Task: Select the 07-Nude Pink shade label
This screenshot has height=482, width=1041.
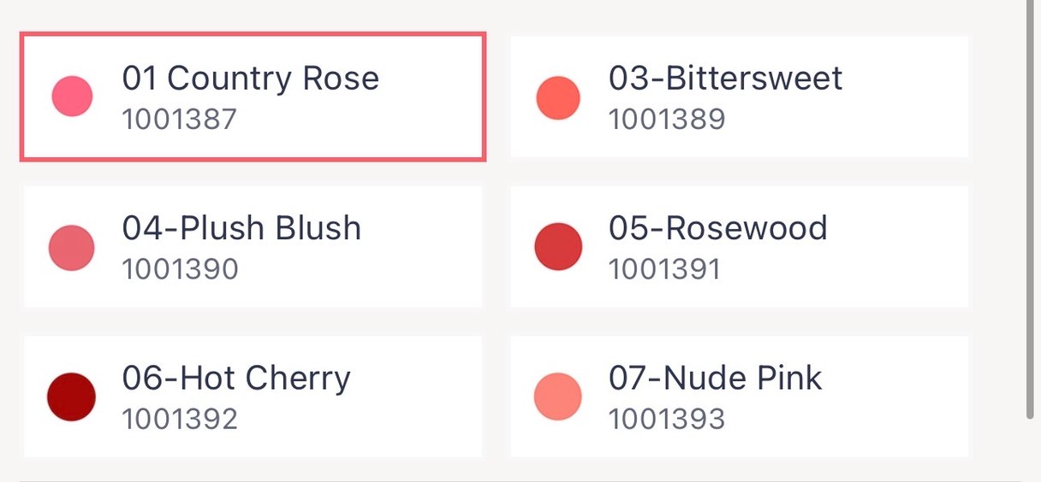Action: (715, 378)
